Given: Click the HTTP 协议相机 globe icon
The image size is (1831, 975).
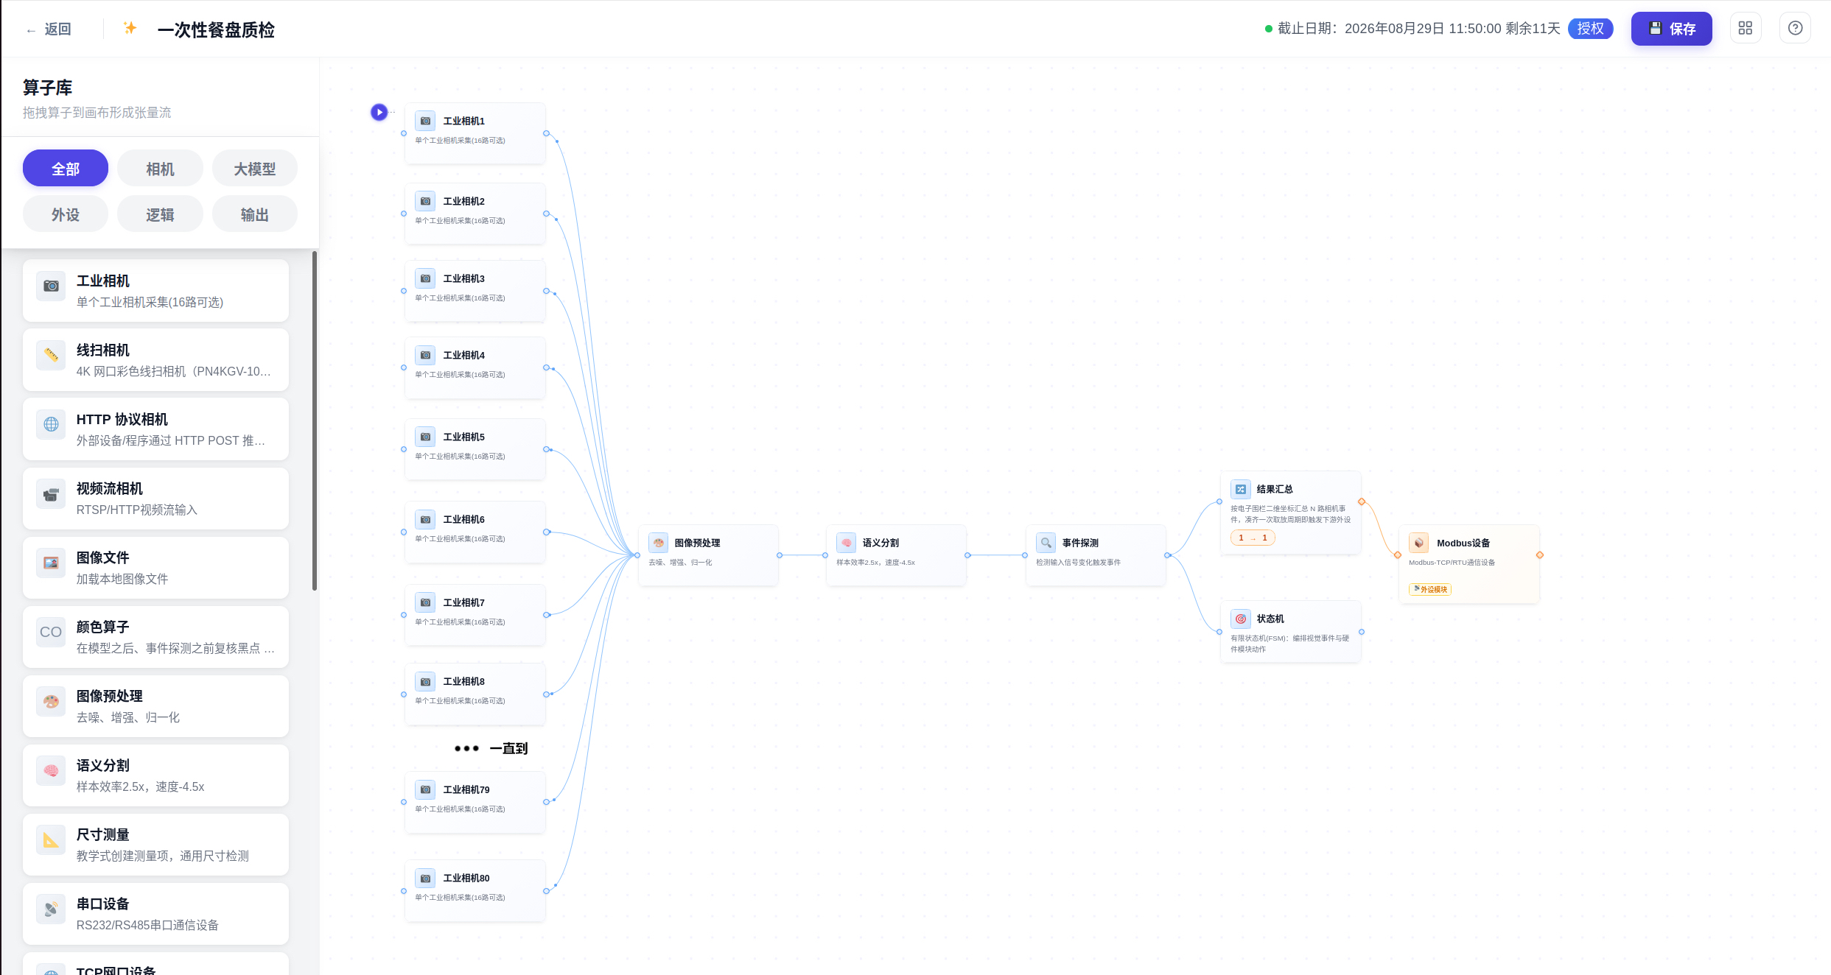Looking at the screenshot, I should click(x=51, y=425).
